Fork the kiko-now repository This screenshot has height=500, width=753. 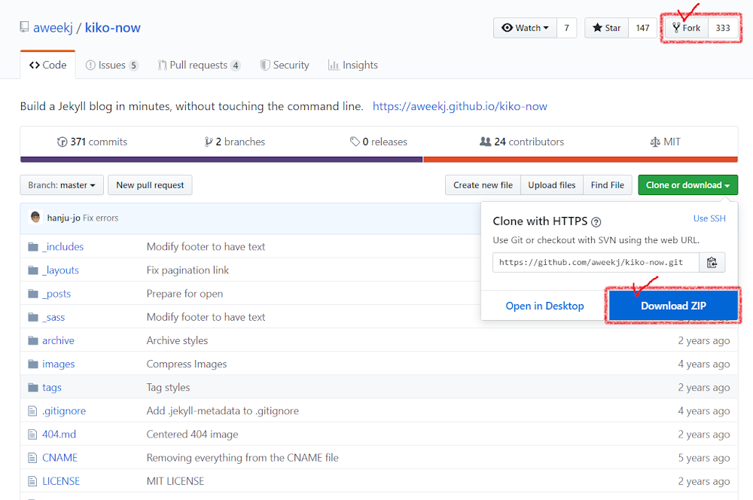point(687,28)
